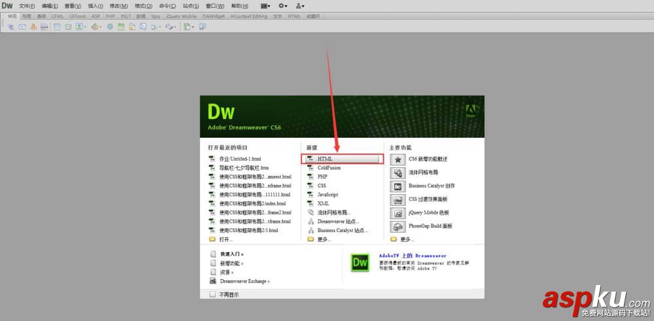Tick the 不再显示 checkbox

pyautogui.click(x=213, y=294)
